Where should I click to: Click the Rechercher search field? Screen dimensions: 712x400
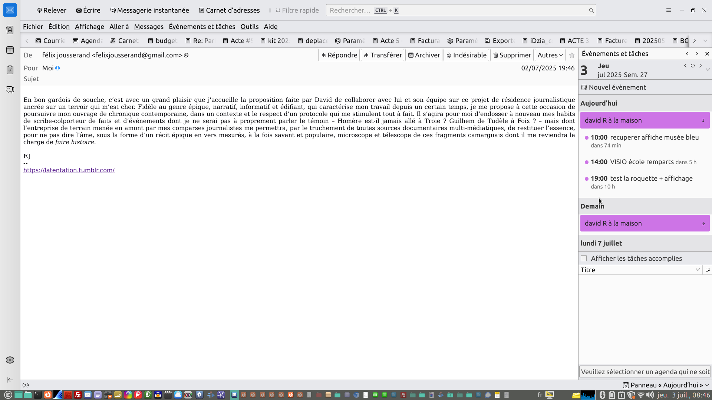coord(460,10)
